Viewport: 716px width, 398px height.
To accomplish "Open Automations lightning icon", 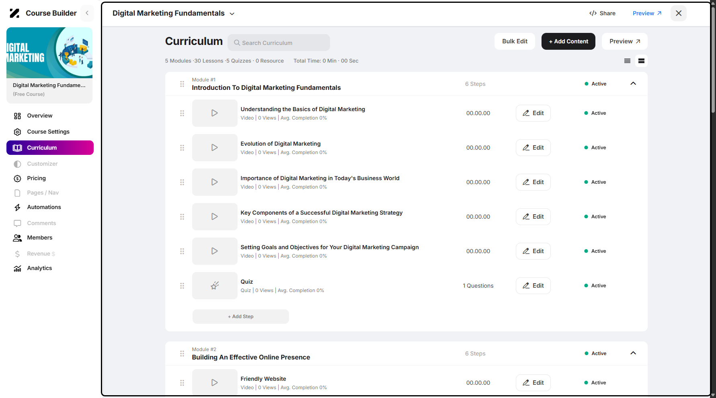I will coord(17,207).
